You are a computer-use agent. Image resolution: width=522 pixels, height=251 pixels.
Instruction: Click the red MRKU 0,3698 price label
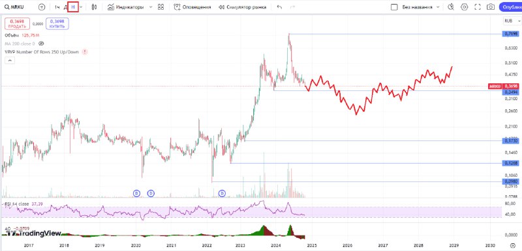[503, 86]
